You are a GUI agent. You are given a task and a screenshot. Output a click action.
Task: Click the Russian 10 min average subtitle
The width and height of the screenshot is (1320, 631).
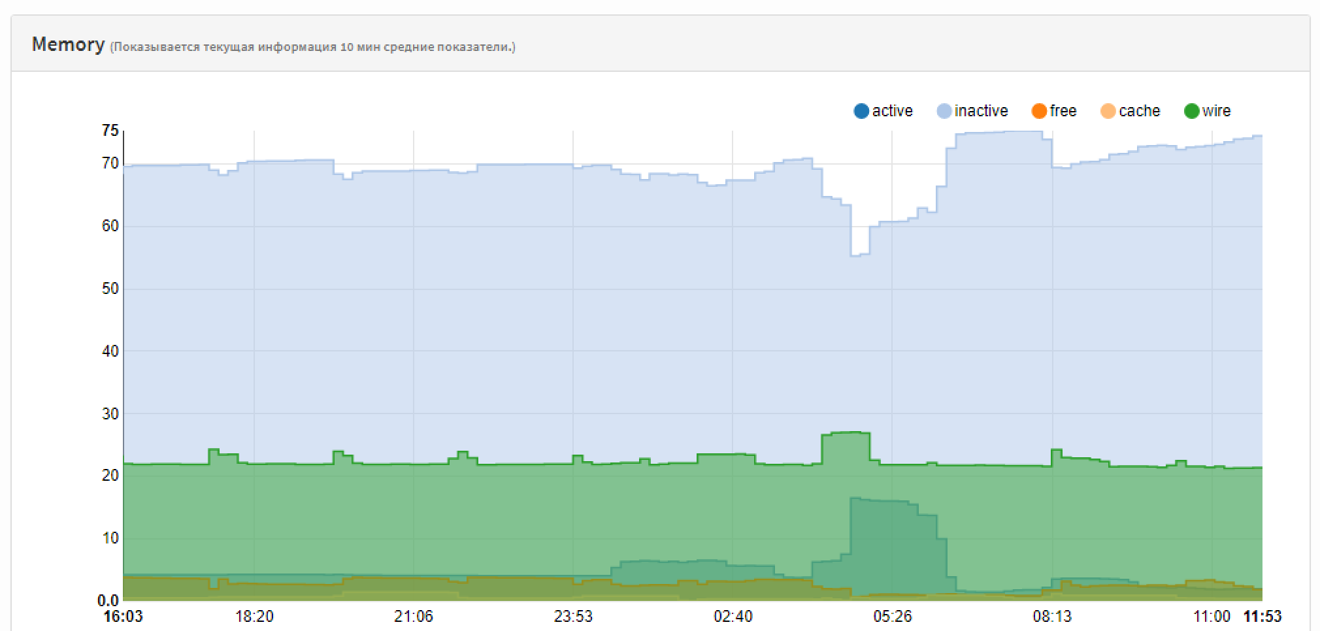click(312, 47)
